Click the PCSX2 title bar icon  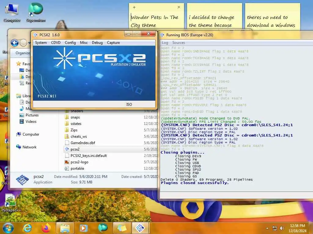(x=35, y=35)
